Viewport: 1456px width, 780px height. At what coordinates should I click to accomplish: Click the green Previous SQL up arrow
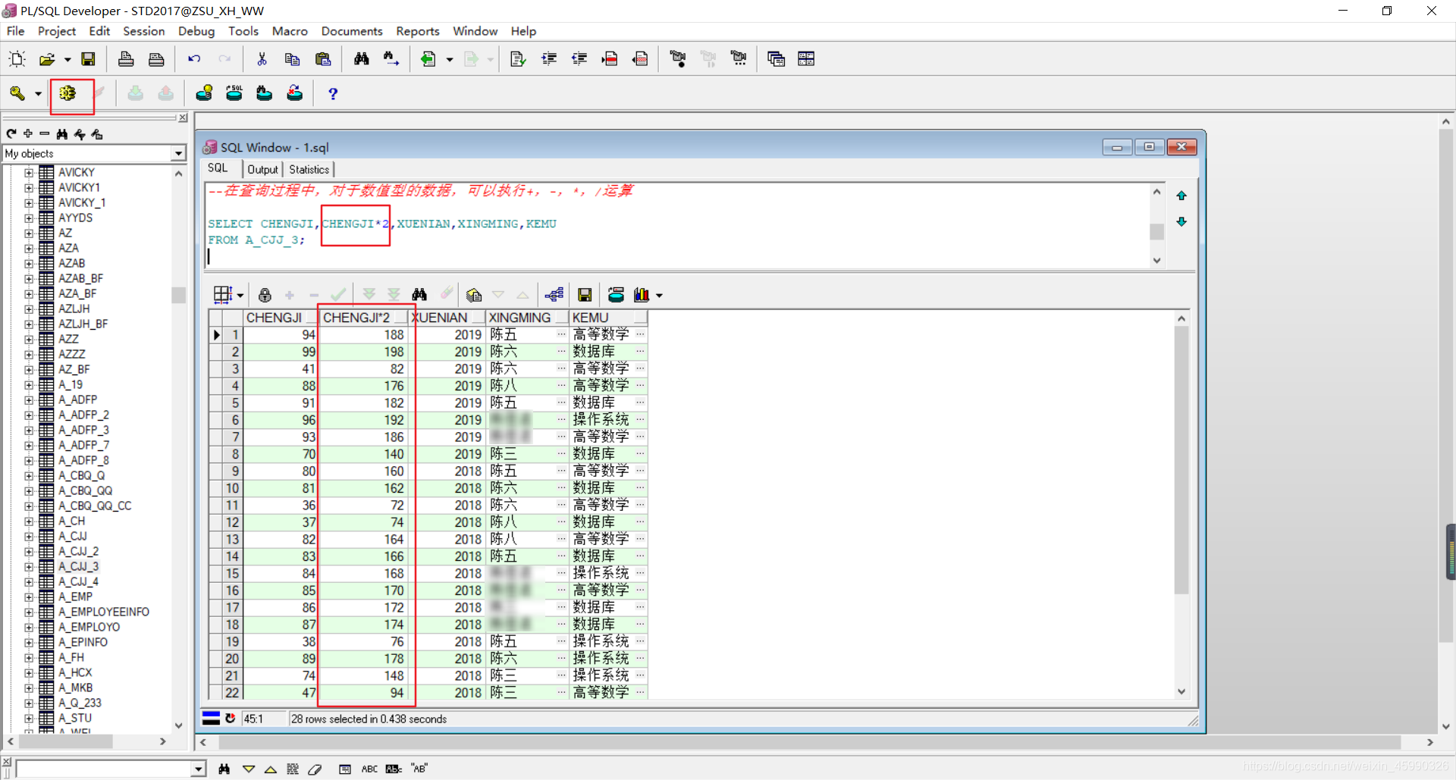tap(1181, 196)
